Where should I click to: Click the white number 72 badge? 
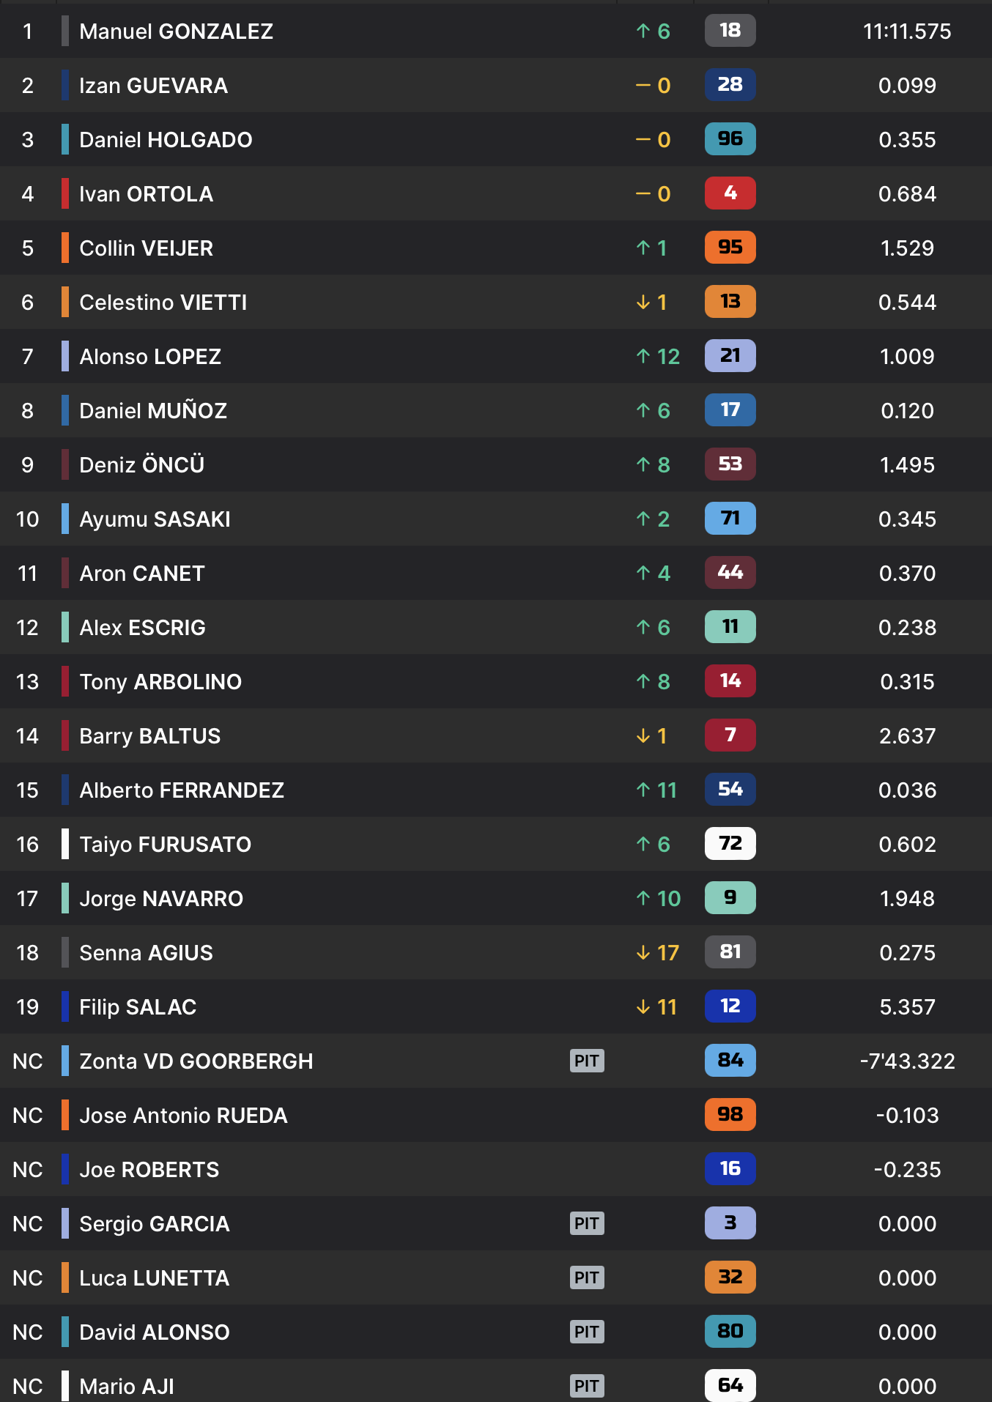(730, 844)
